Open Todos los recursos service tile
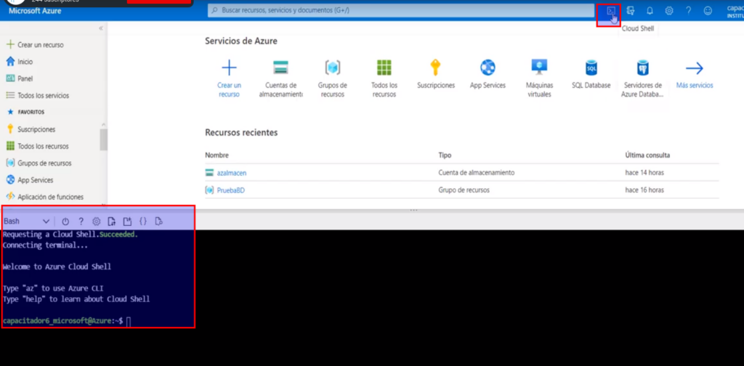The width and height of the screenshot is (744, 366). [x=384, y=78]
